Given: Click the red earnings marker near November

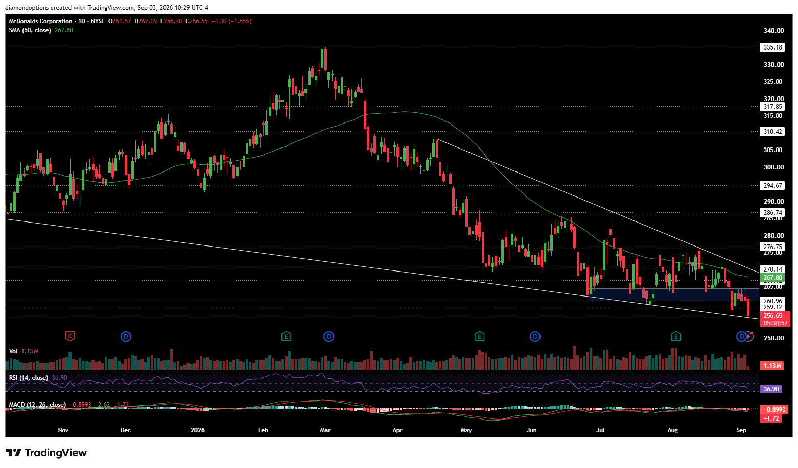Looking at the screenshot, I should pyautogui.click(x=70, y=336).
